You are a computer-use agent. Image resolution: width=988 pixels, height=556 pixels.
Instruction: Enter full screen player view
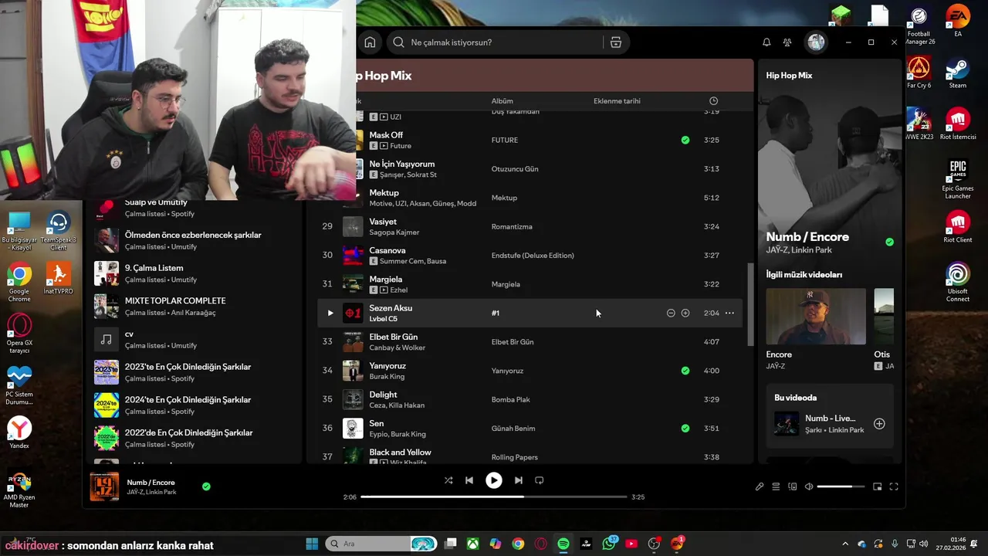pos(894,486)
